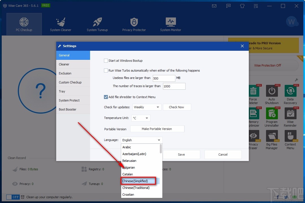The image size is (305, 203).
Task: Open the PC Checkup tab
Action: 24,24
